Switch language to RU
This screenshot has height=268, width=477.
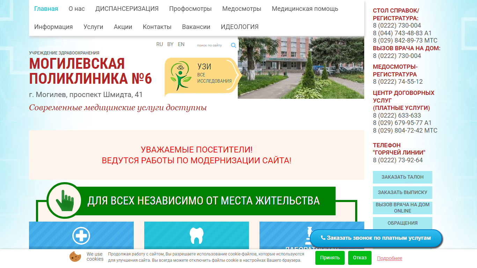[x=160, y=44]
